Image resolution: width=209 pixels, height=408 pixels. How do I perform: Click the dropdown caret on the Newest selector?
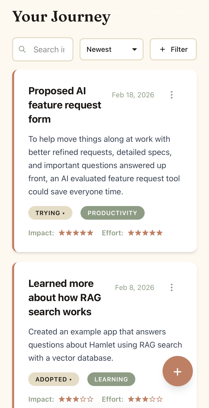[x=134, y=49]
